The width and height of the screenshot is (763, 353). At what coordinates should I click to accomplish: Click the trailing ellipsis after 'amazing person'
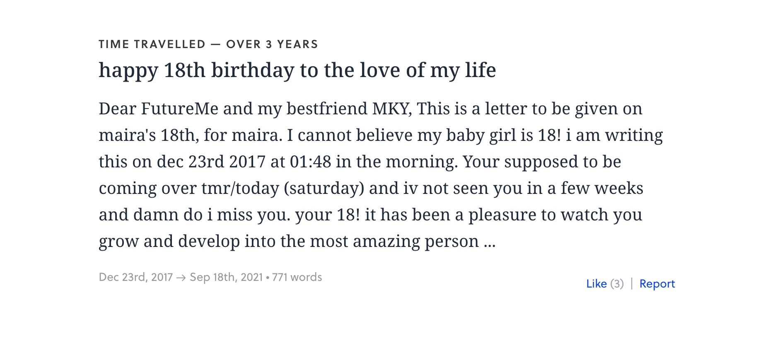(490, 242)
